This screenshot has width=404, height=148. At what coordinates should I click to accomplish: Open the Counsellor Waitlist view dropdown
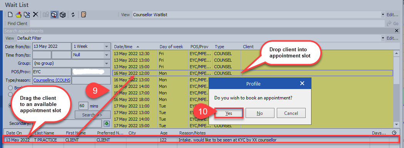[x=383, y=15]
